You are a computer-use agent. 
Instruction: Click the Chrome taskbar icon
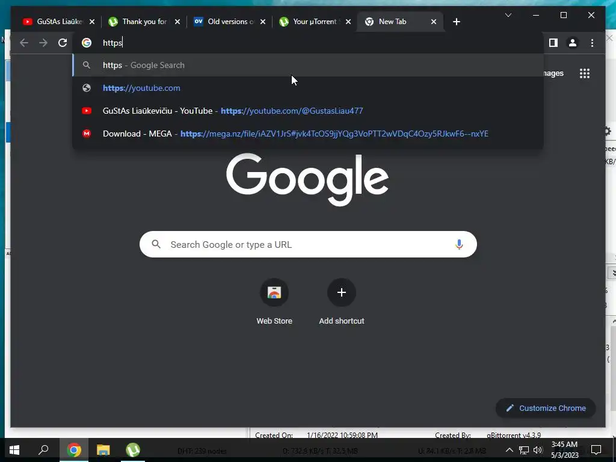click(x=74, y=450)
